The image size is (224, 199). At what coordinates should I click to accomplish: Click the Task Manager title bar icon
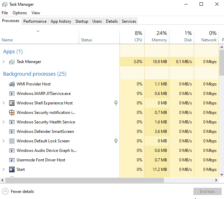click(x=4, y=4)
